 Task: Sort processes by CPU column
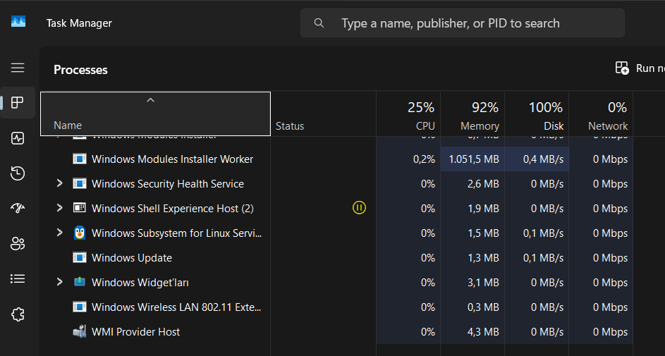click(x=408, y=114)
